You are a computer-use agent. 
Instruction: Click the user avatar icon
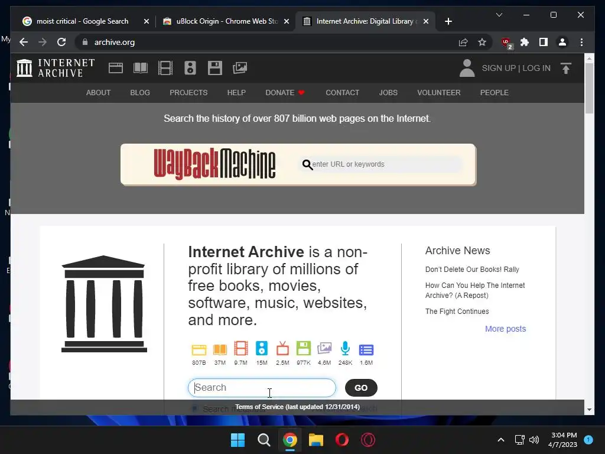coord(467,68)
